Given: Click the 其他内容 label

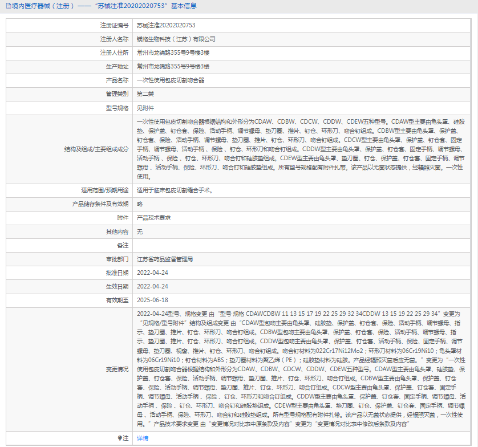Looking at the screenshot, I should [117, 232].
